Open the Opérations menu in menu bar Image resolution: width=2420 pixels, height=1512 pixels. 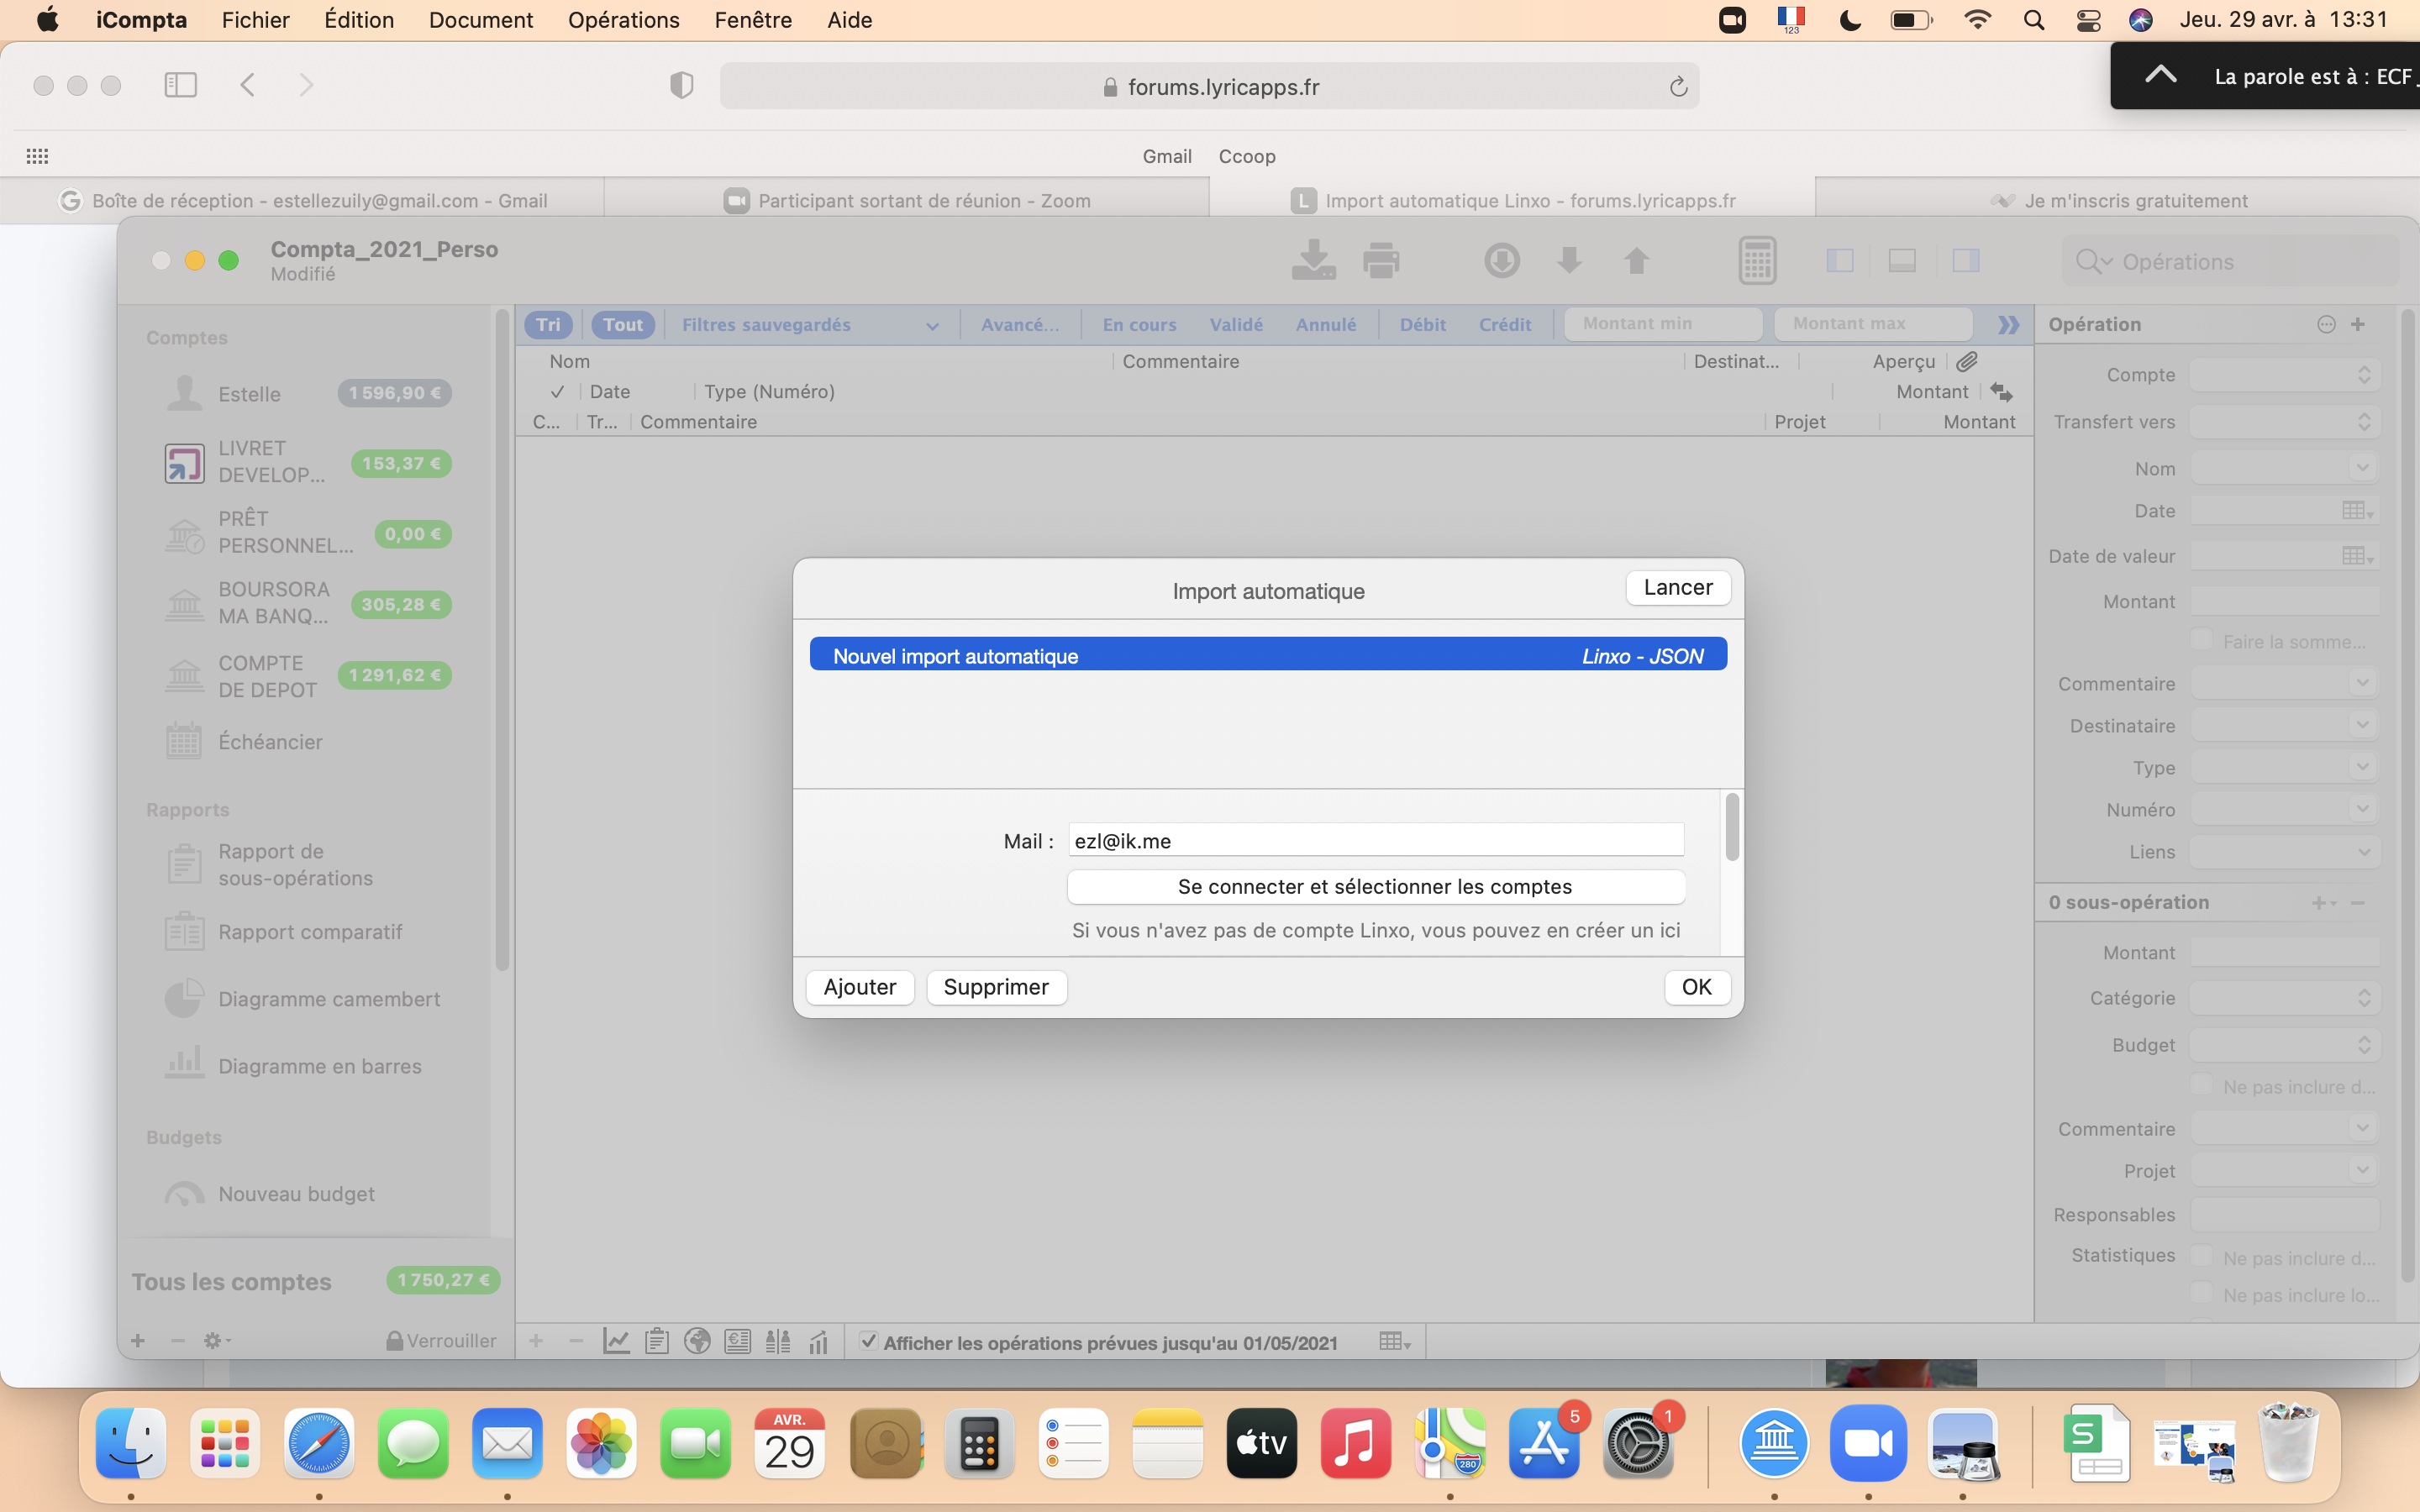click(x=623, y=19)
